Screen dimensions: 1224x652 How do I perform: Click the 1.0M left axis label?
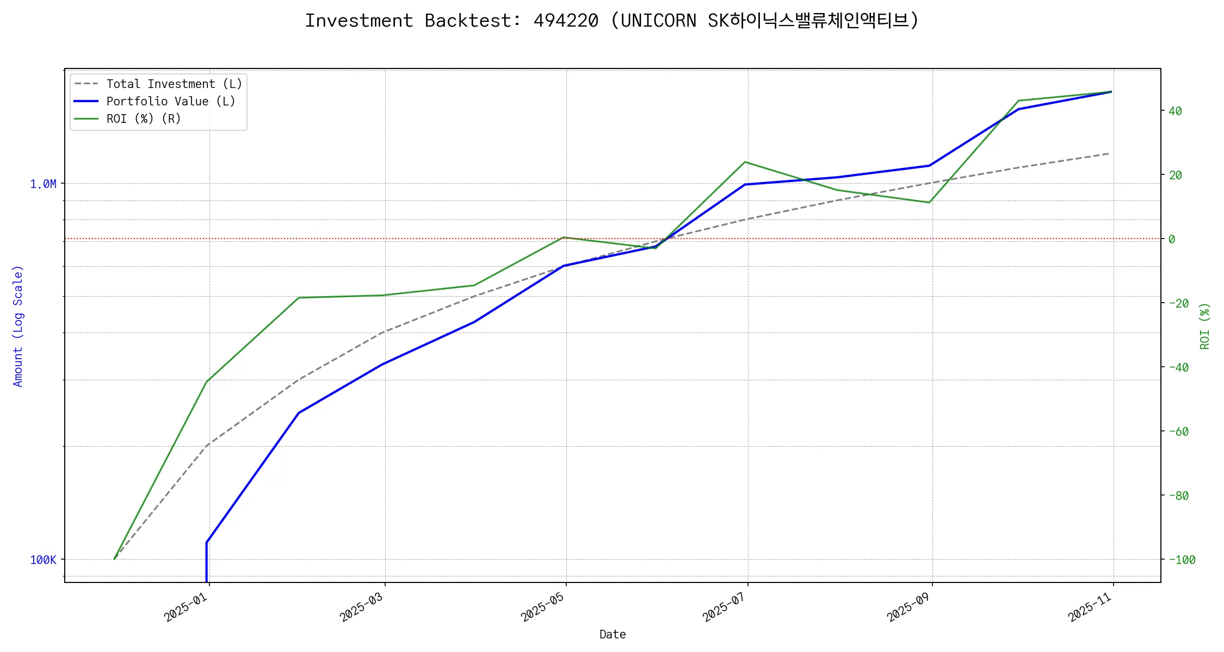click(43, 184)
